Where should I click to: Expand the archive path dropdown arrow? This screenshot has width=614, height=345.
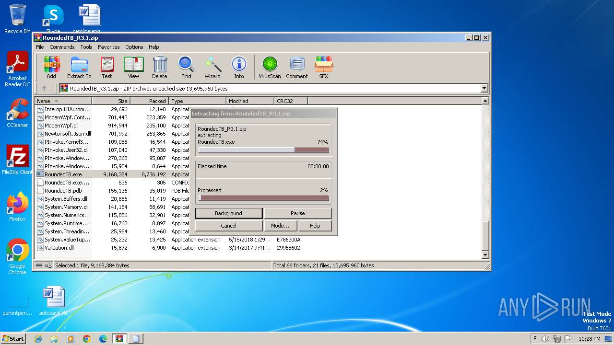click(x=484, y=88)
